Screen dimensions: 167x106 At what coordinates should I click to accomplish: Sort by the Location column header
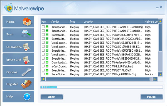(x=113, y=22)
